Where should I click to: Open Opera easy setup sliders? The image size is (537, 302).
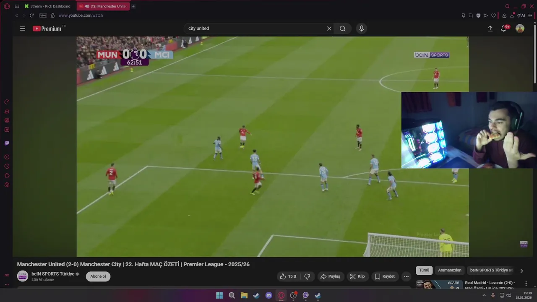530,16
